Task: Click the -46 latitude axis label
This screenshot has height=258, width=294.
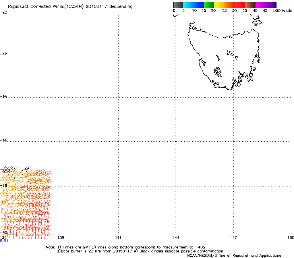Action: pyautogui.click(x=4, y=140)
